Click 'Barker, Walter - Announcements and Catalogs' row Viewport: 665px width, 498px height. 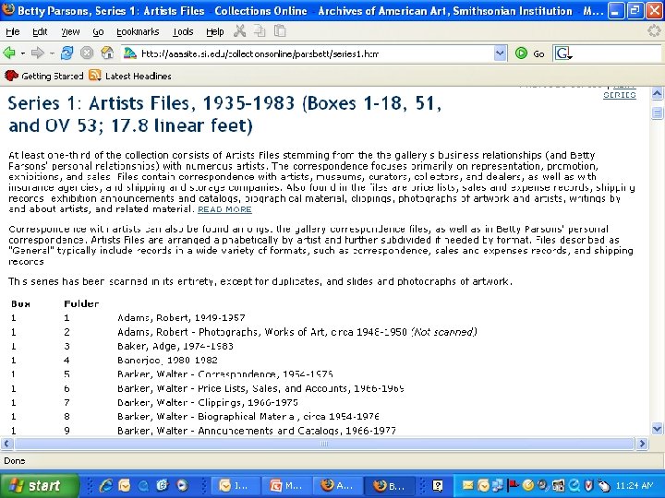click(x=257, y=431)
